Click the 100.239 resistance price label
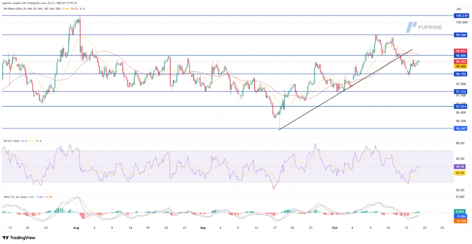The width and height of the screenshot is (472, 244). pos(461,16)
